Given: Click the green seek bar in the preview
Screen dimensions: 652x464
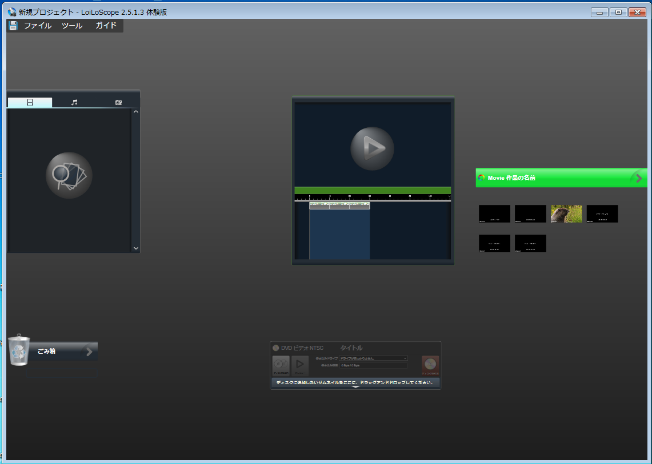Looking at the screenshot, I should tap(372, 190).
